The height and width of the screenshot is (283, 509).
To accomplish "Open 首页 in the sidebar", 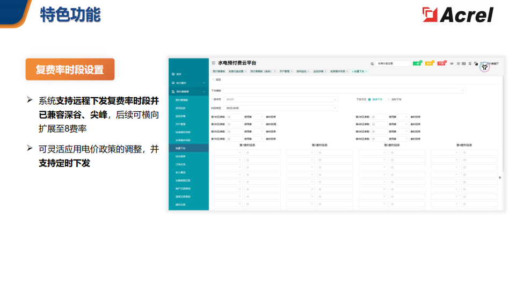I will [188, 74].
